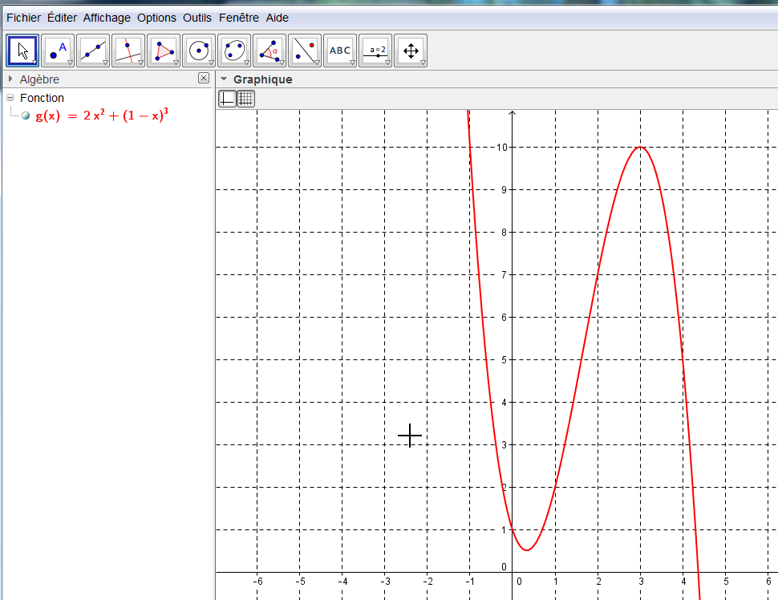Image resolution: width=778 pixels, height=600 pixels.
Task: Select the New Point tool
Action: pyautogui.click(x=58, y=51)
